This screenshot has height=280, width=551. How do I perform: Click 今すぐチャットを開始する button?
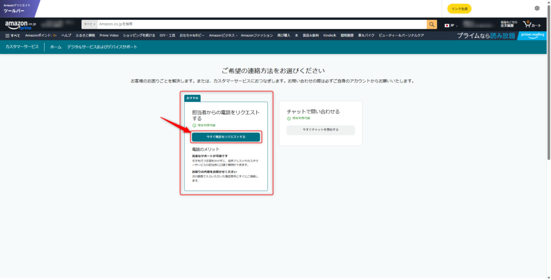(x=321, y=130)
